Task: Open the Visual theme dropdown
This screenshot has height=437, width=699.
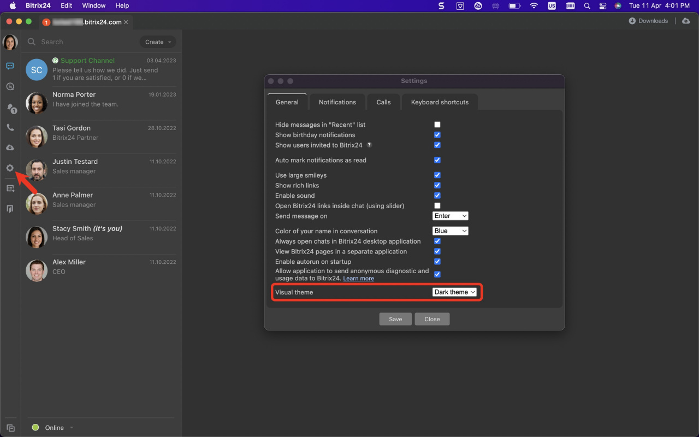Action: 454,292
